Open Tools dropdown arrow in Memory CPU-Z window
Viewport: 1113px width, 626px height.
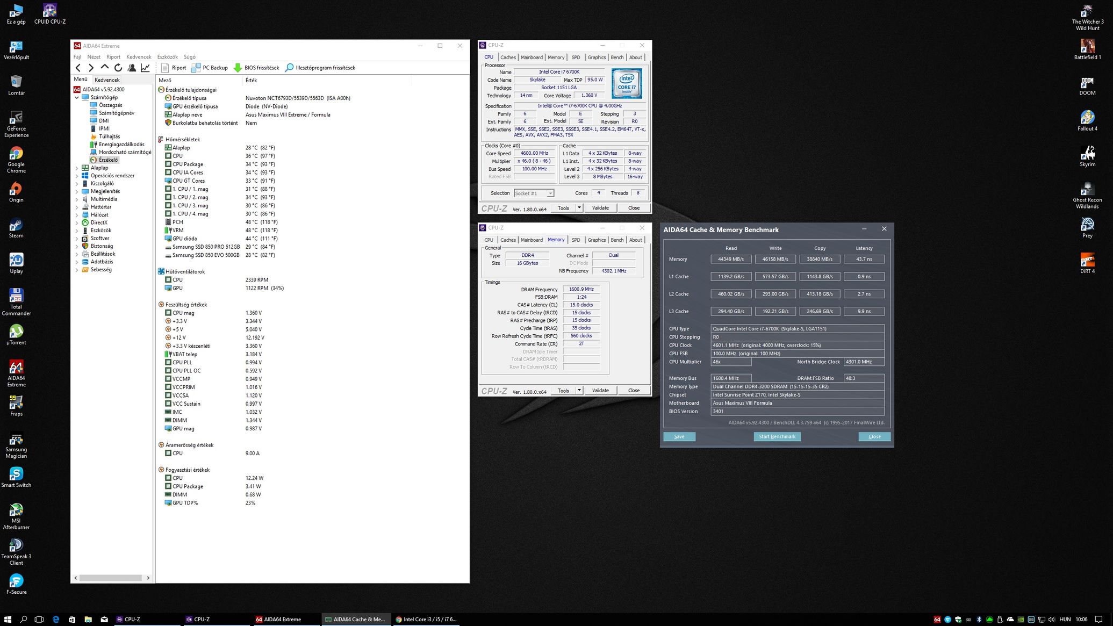[579, 391]
